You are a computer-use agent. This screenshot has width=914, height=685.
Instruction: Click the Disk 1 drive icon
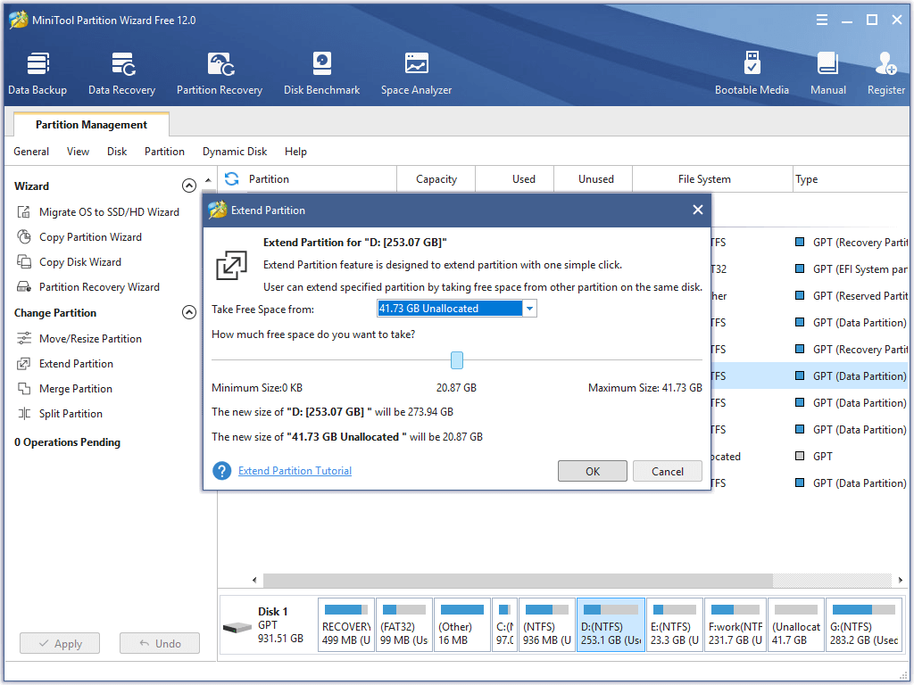coord(237,627)
